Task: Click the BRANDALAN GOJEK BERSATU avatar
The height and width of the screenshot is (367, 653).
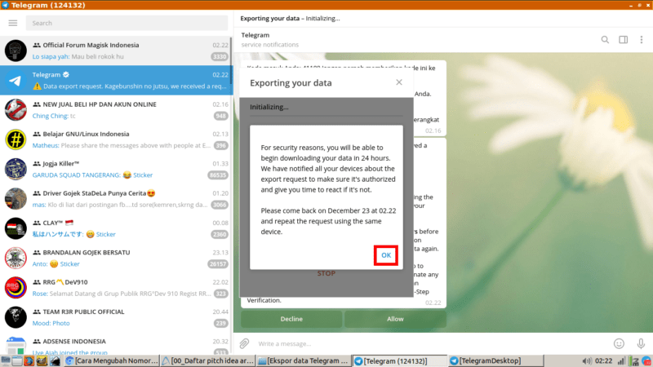Action: [16, 258]
